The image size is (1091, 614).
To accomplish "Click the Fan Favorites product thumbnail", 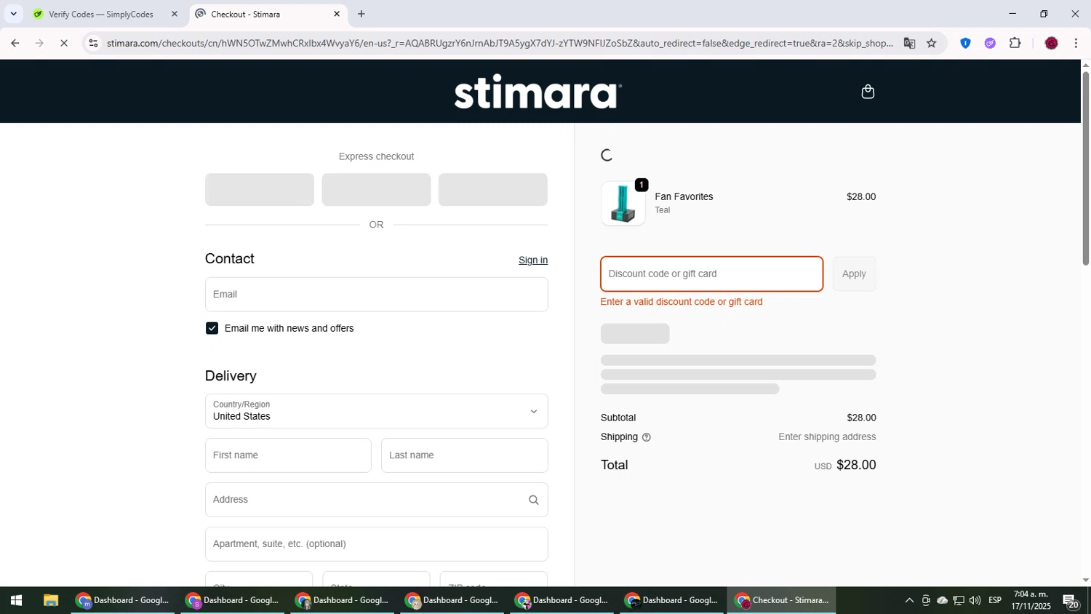I will tap(623, 203).
